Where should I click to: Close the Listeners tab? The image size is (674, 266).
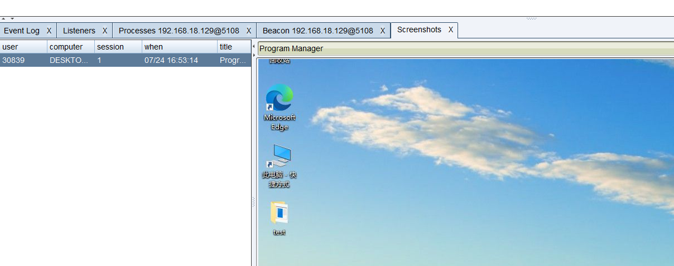pos(105,31)
